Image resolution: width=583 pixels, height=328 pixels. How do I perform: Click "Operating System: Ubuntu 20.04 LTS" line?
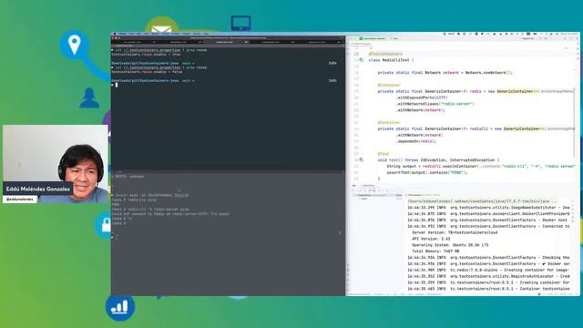[x=450, y=245]
